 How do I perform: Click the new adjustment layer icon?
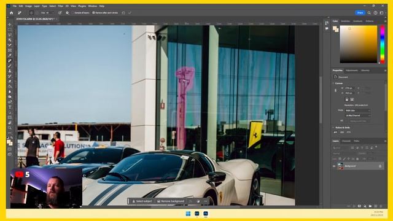click(x=365, y=206)
